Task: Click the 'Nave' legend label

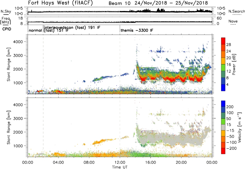Action: point(233,21)
